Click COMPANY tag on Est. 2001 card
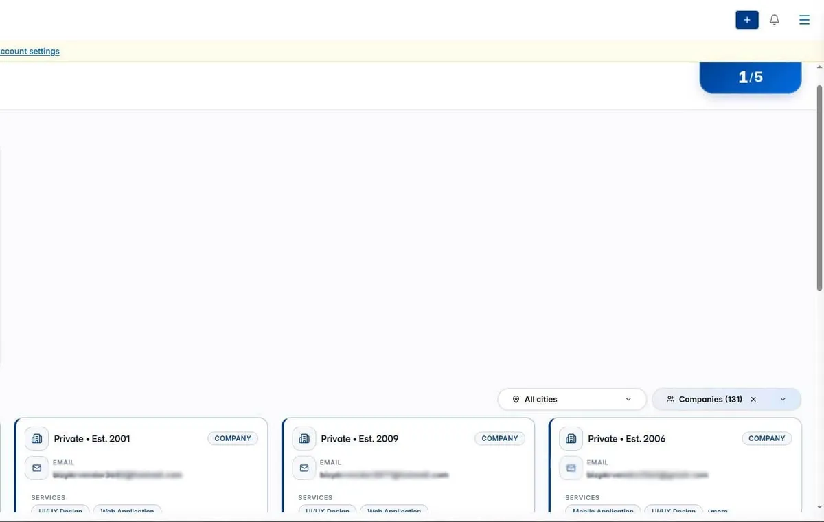Screen dimensions: 824x522 (x=233, y=438)
